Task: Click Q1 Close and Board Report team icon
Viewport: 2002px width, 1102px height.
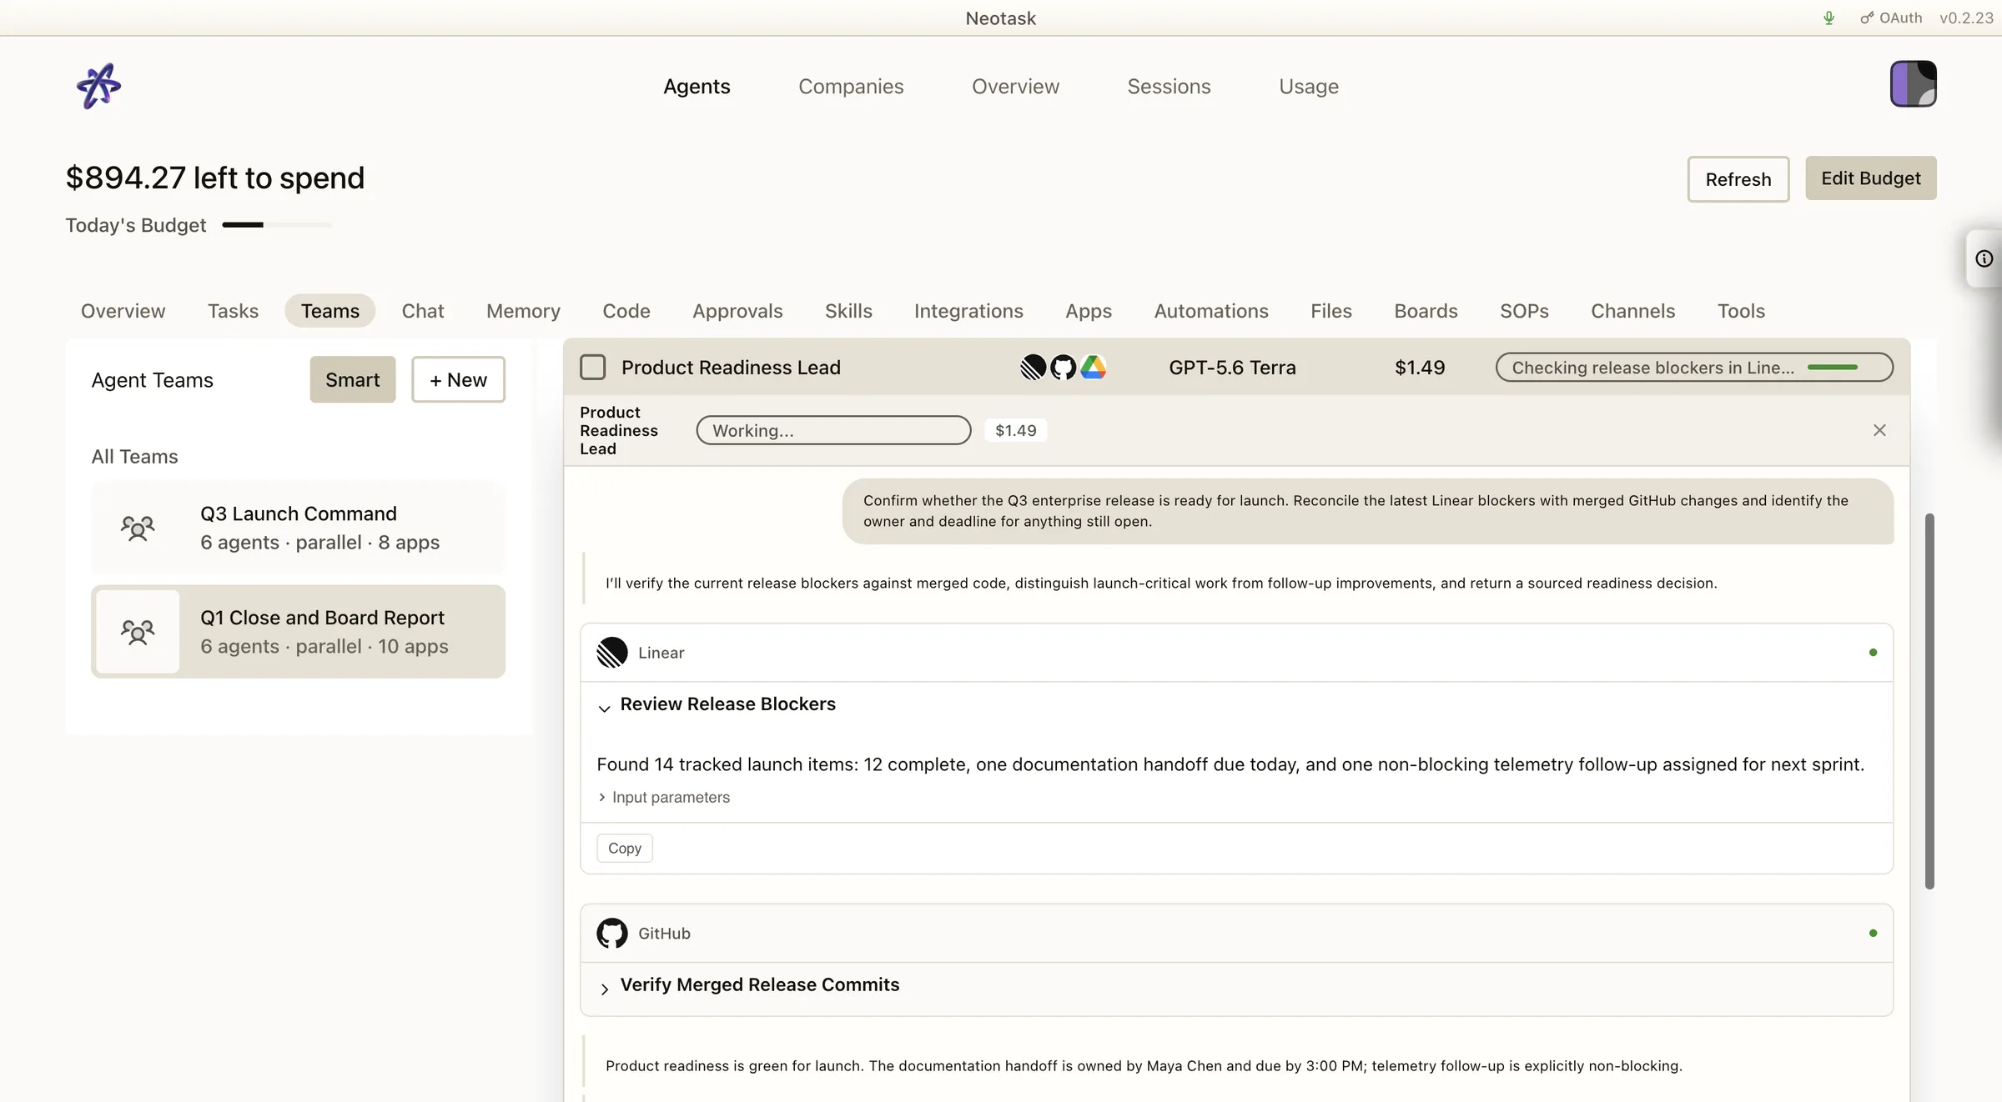Action: 138,632
